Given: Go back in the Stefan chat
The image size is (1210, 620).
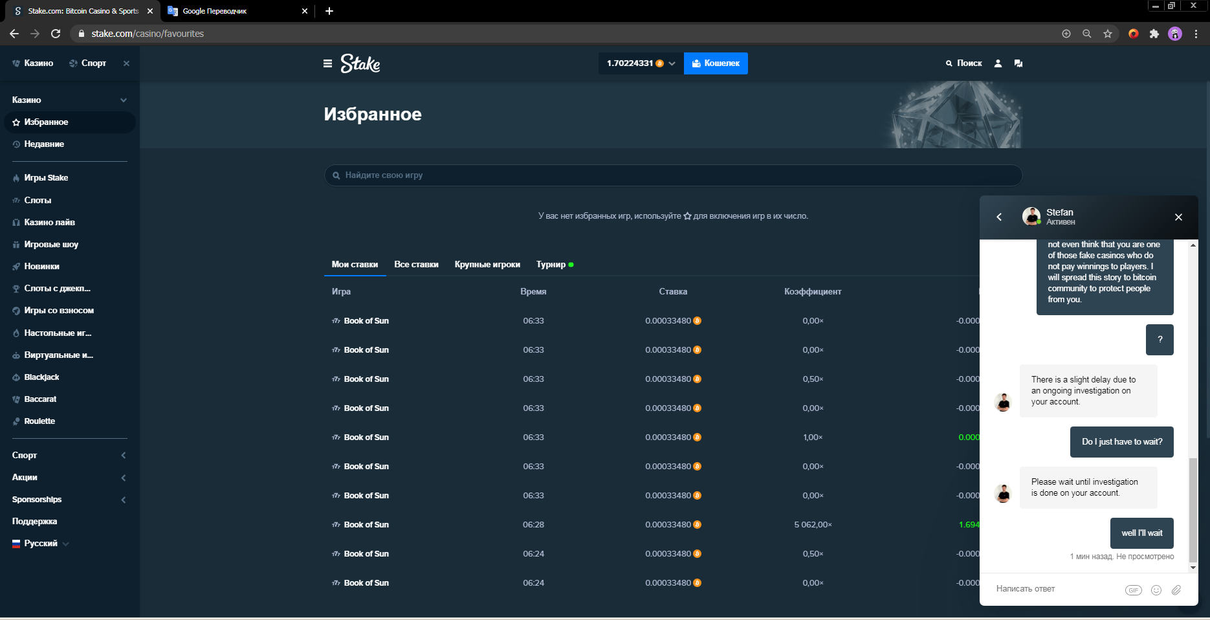Looking at the screenshot, I should (999, 217).
